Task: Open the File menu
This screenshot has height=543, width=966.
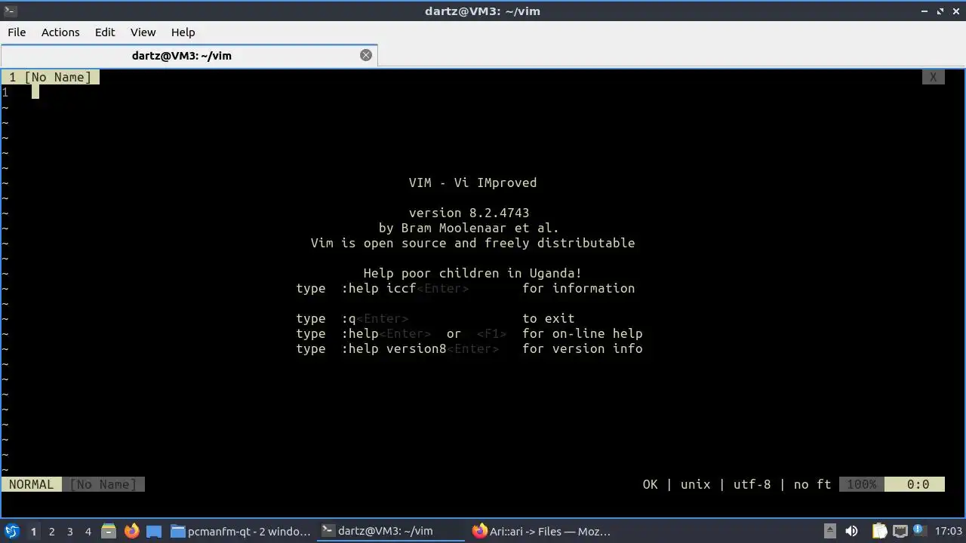Action: (x=17, y=32)
